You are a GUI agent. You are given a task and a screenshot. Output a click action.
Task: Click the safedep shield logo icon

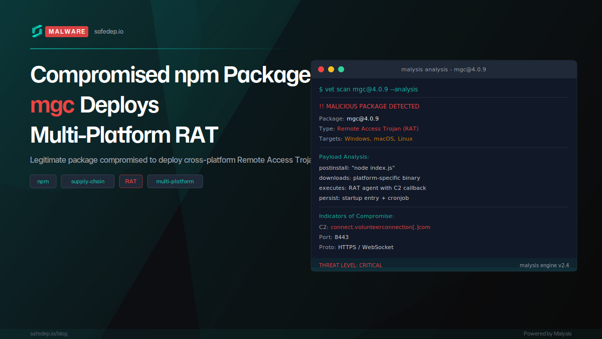click(36, 31)
